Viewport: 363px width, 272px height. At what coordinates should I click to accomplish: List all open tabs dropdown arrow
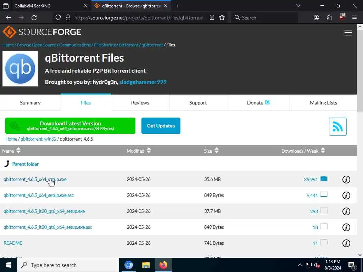(x=298, y=6)
